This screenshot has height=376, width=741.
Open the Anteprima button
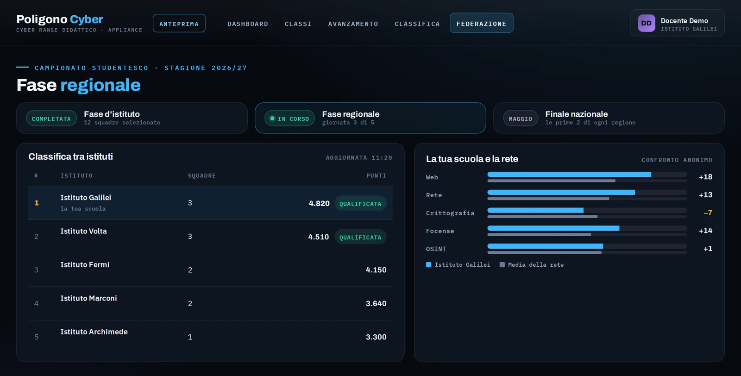point(179,24)
